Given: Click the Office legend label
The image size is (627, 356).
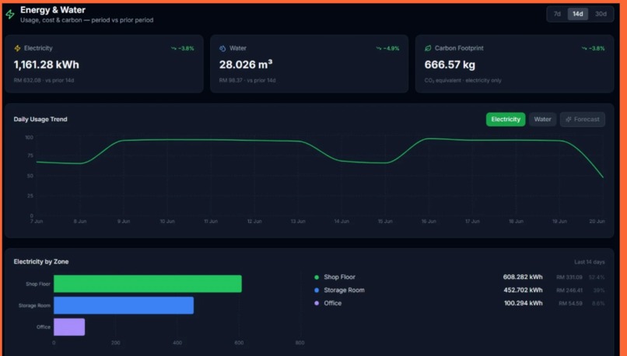Looking at the screenshot, I should point(333,303).
